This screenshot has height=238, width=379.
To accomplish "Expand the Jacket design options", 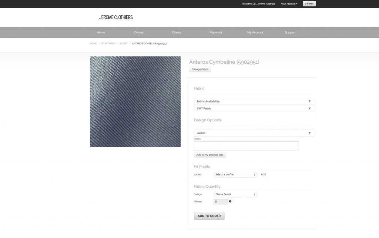I will pyautogui.click(x=254, y=133).
